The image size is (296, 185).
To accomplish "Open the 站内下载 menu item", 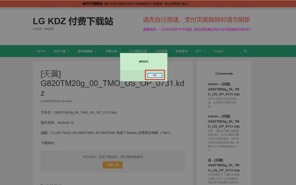I will 60,51.
